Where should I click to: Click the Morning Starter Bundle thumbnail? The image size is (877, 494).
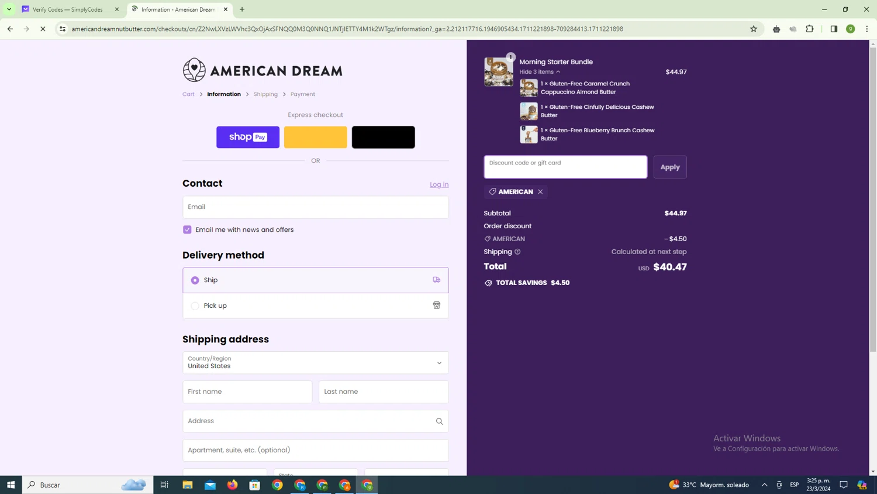pyautogui.click(x=499, y=72)
